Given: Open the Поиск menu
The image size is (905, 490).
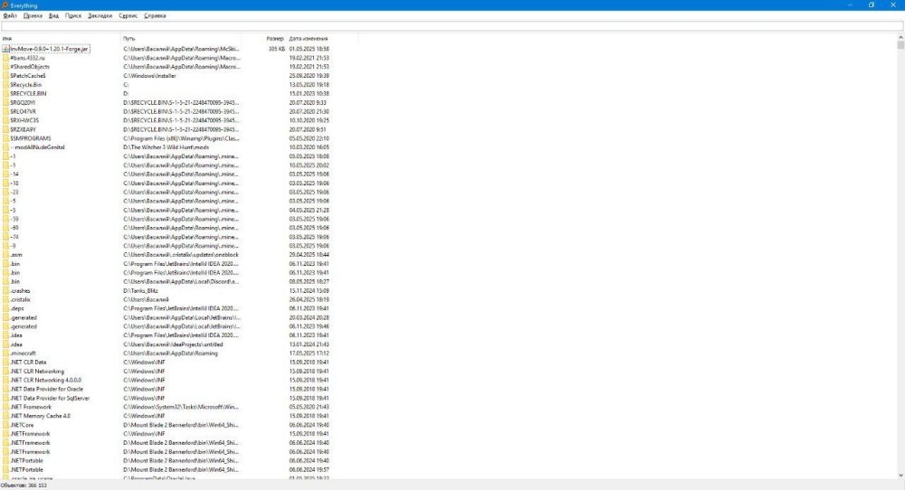Looking at the screenshot, I should [73, 16].
